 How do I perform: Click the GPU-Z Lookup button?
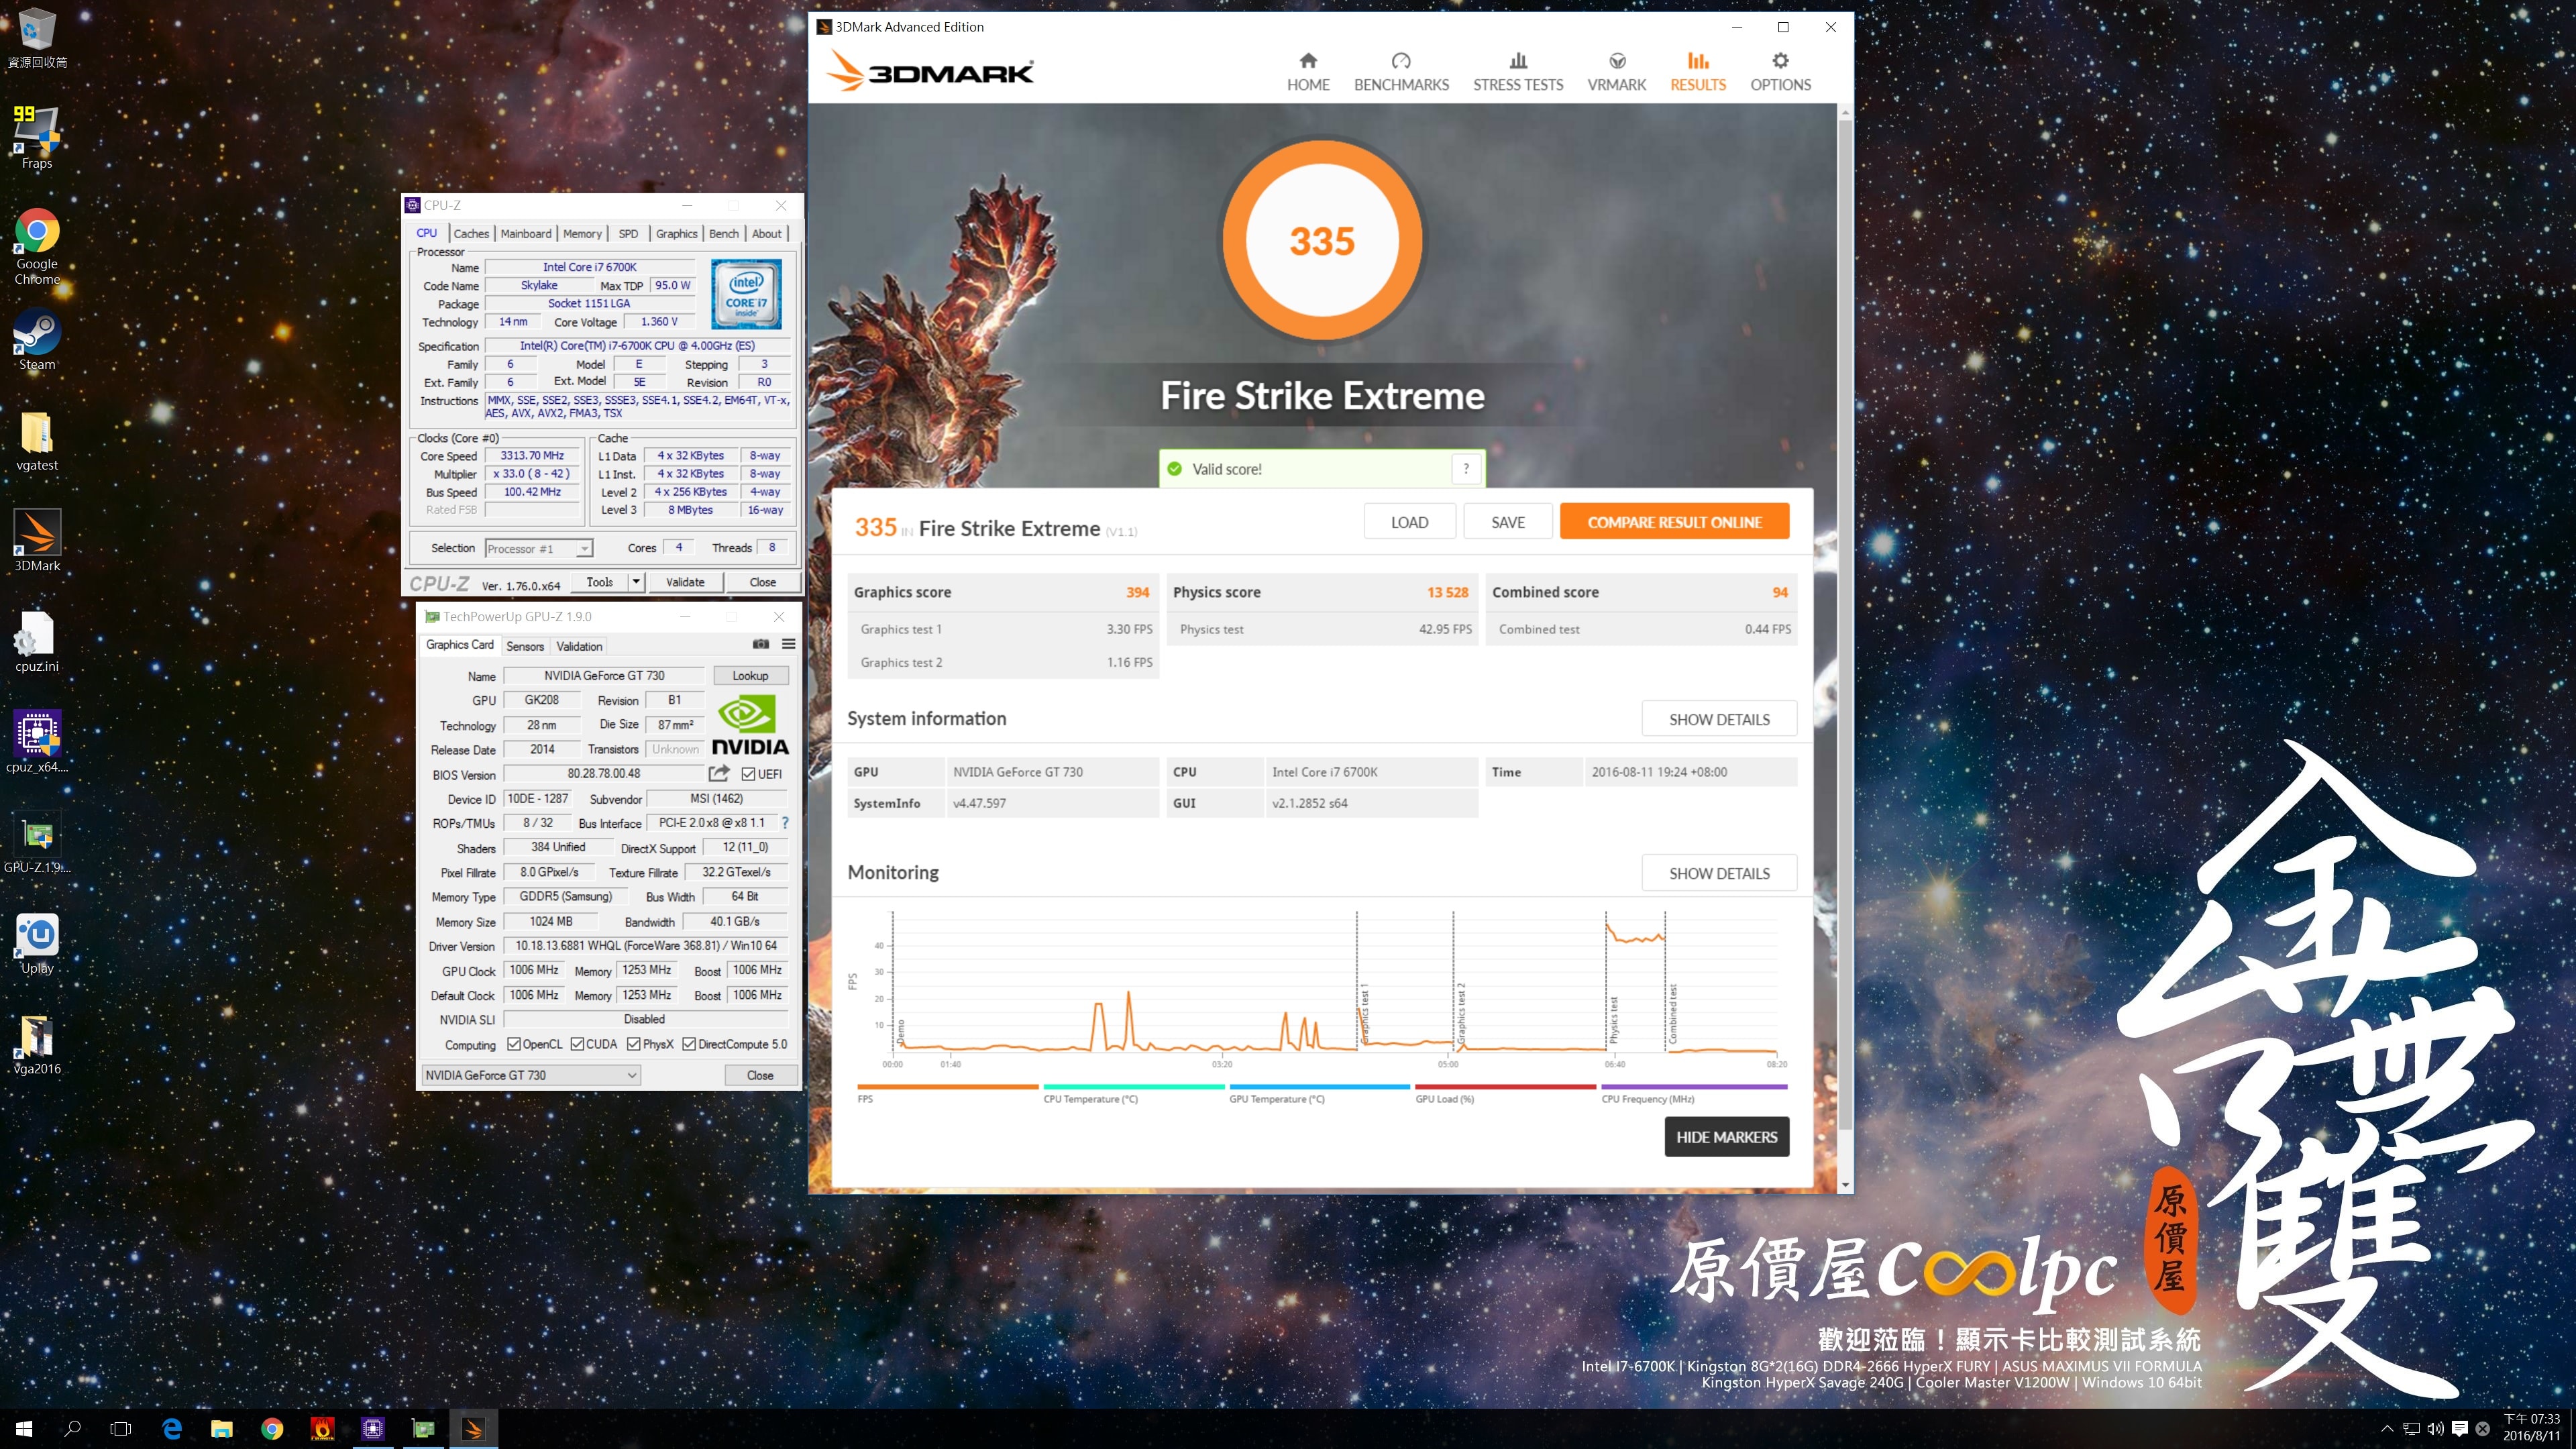(750, 675)
